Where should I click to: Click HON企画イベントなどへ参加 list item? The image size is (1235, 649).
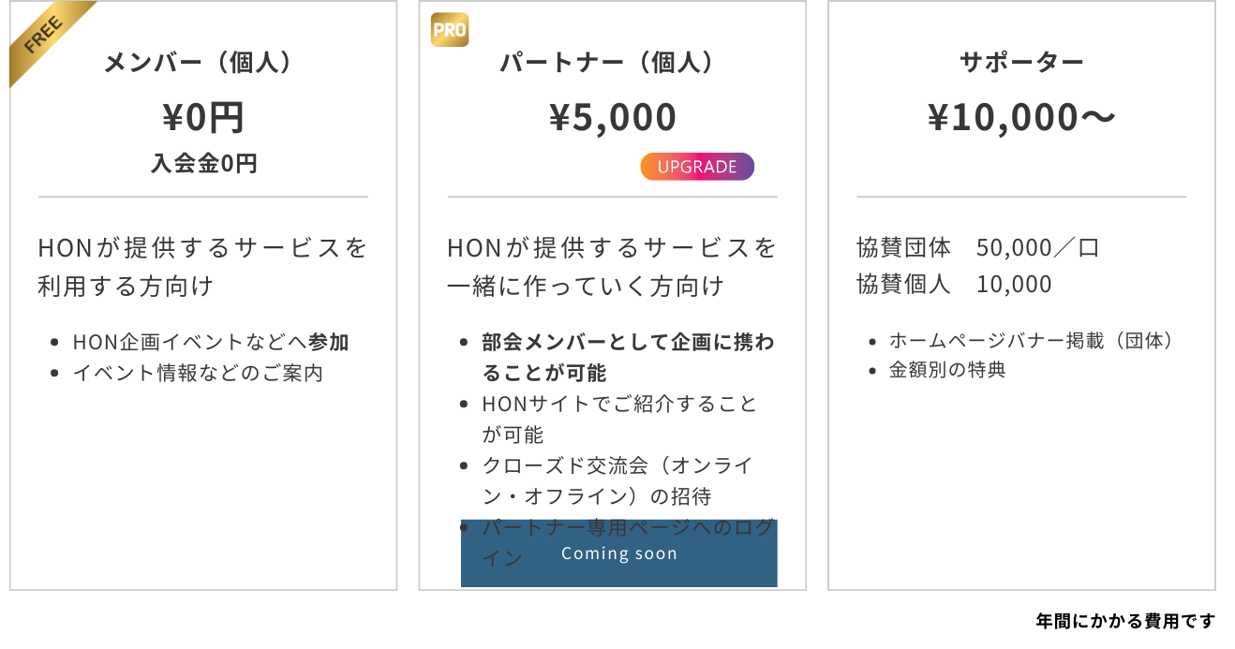pyautogui.click(x=211, y=342)
